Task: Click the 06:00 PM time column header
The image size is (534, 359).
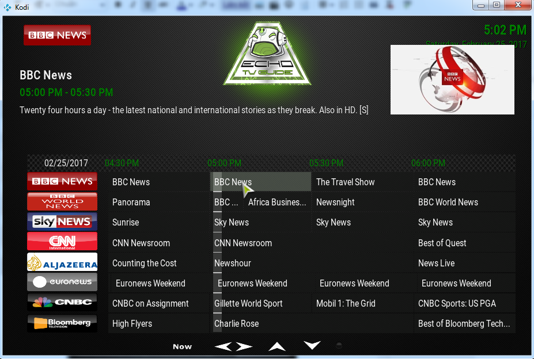Action: coord(428,163)
